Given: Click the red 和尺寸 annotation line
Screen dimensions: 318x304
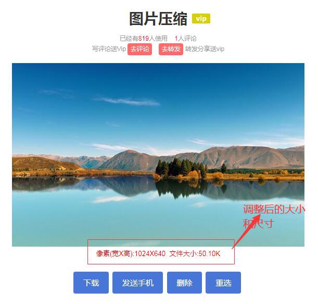Looking at the screenshot, I should click(x=259, y=224).
